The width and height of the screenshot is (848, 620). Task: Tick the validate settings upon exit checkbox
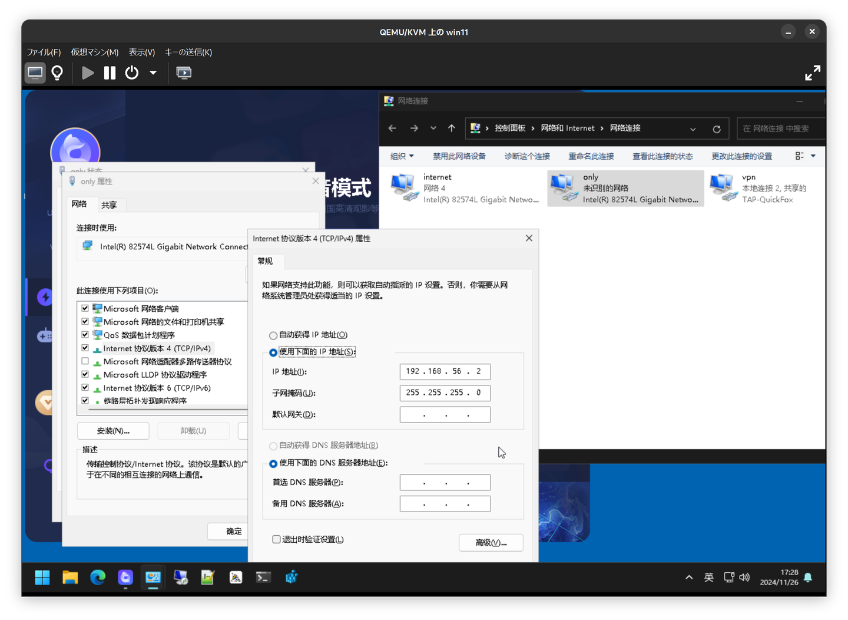pos(276,539)
